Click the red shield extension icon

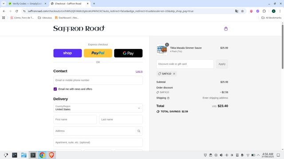(x=251, y=11)
